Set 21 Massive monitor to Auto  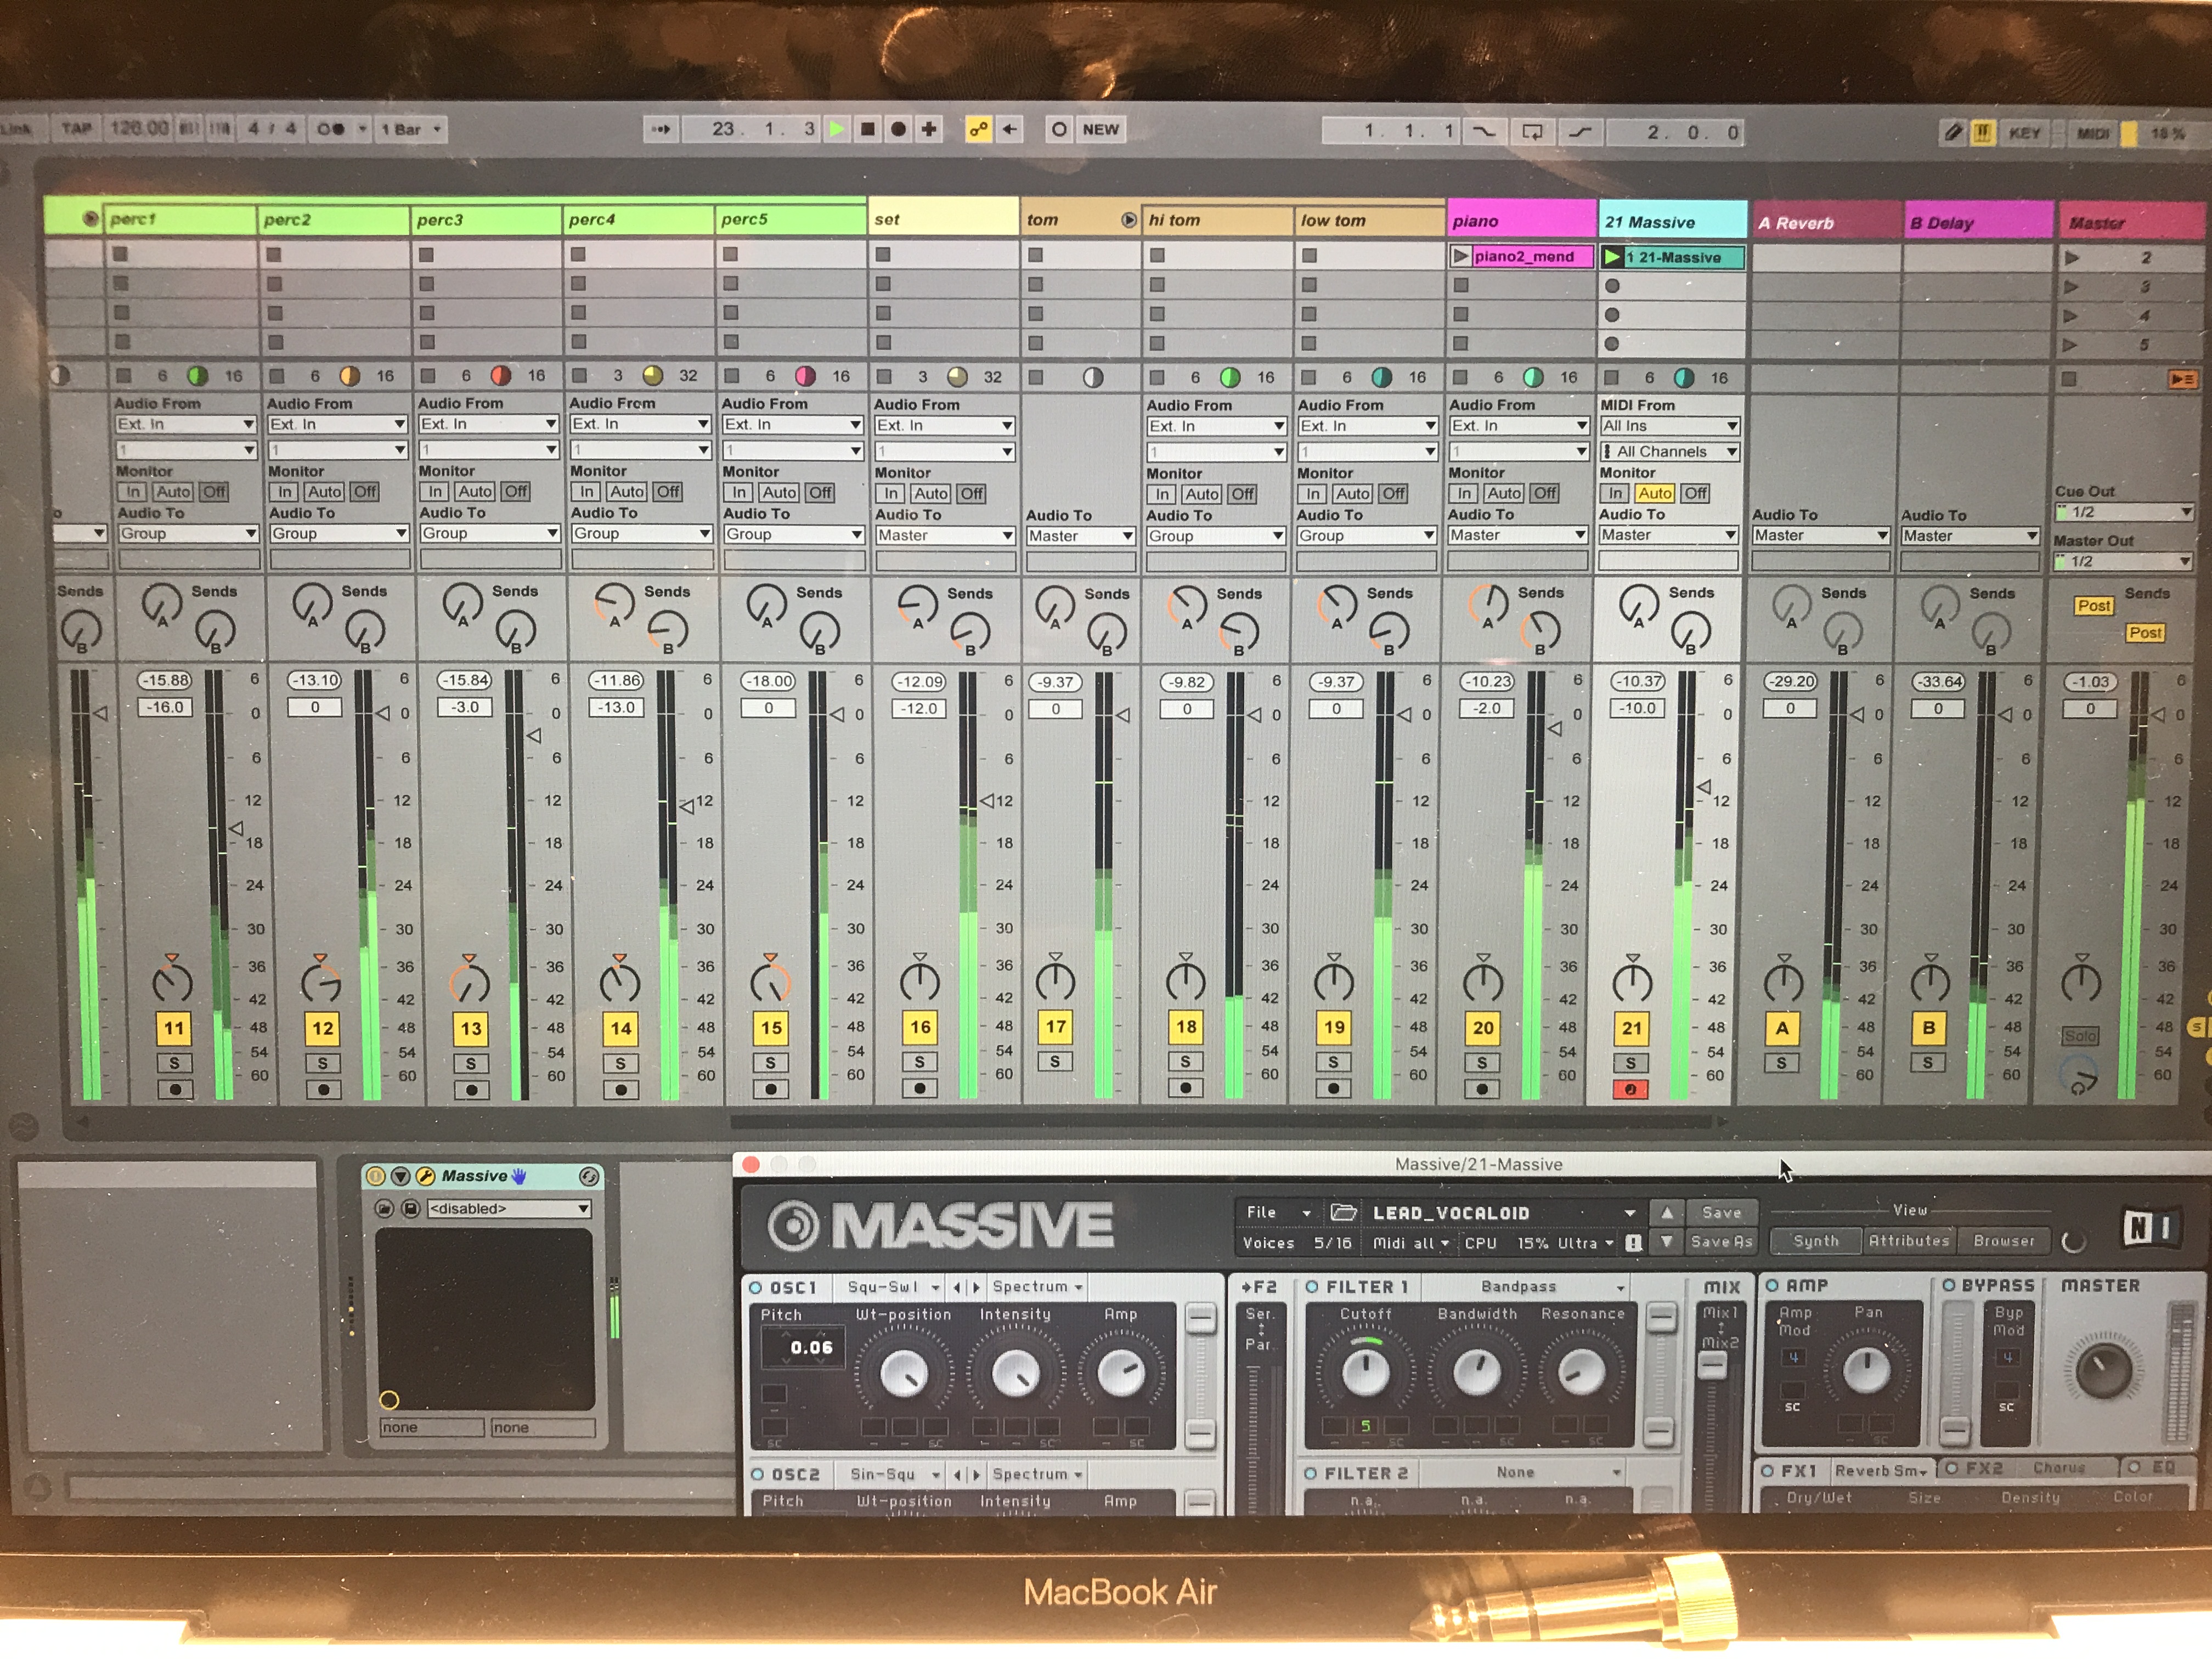pyautogui.click(x=1655, y=493)
